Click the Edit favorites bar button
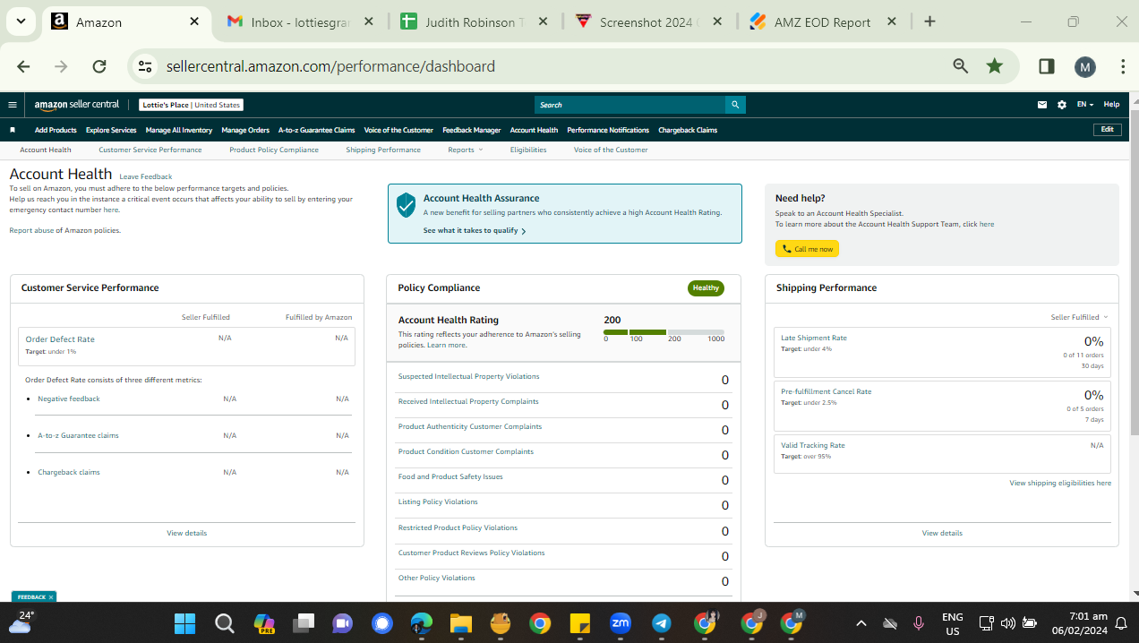Screen dimensions: 1139x643 [x=1108, y=130]
